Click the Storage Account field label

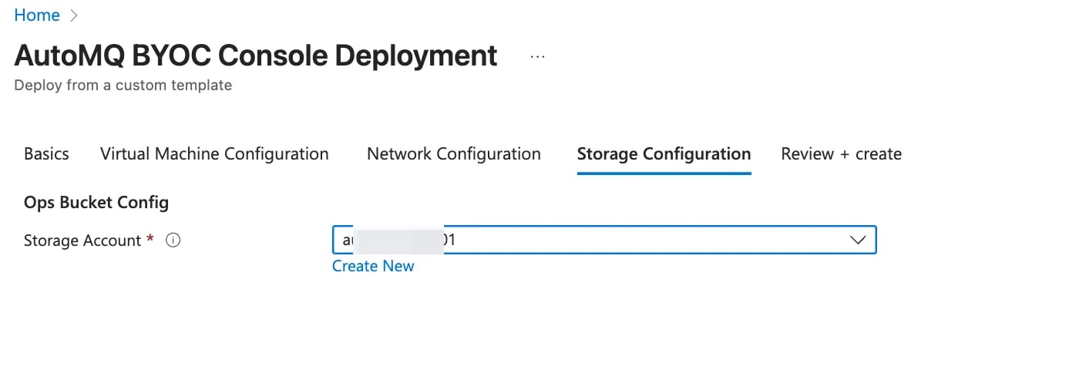[x=82, y=241]
